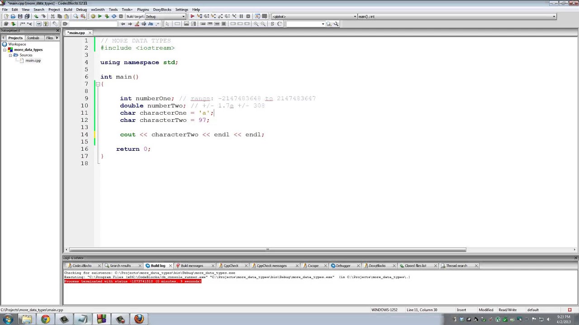579x325 pixels.
Task: Click the red terminated status line
Action: 133,281
